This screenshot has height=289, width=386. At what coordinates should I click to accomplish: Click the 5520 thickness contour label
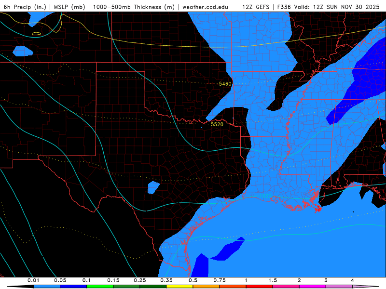pyautogui.click(x=217, y=124)
